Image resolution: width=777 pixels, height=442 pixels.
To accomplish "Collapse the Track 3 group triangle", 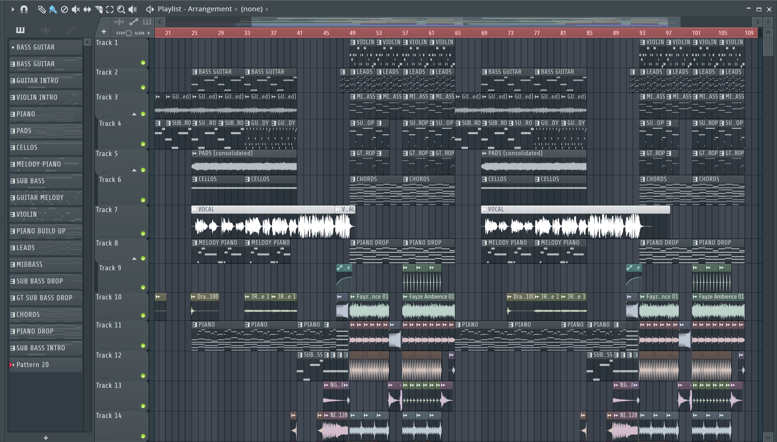I will tap(134, 114).
